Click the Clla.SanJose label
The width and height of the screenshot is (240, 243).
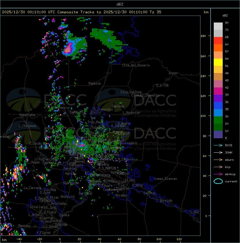point(131,92)
